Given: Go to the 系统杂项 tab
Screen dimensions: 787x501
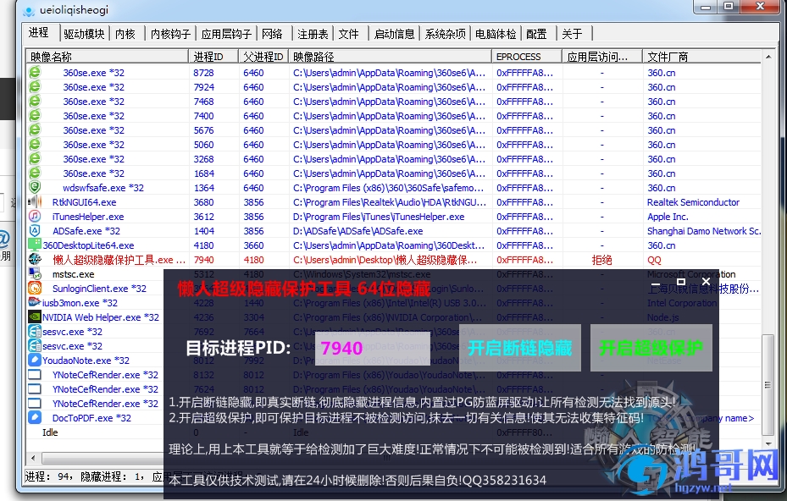Looking at the screenshot, I should [x=445, y=34].
